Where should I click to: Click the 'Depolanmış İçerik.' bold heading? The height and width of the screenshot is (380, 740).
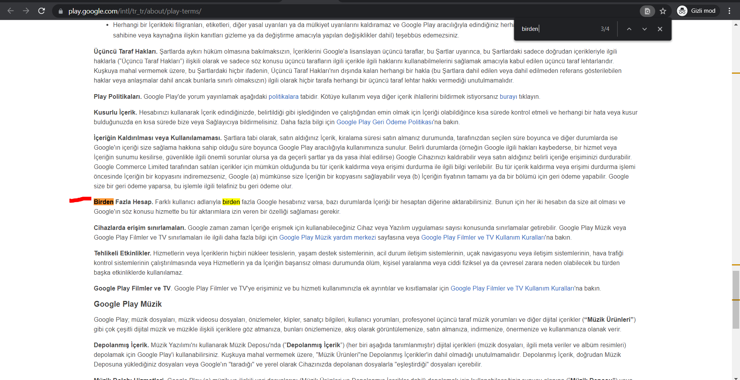[x=121, y=345]
